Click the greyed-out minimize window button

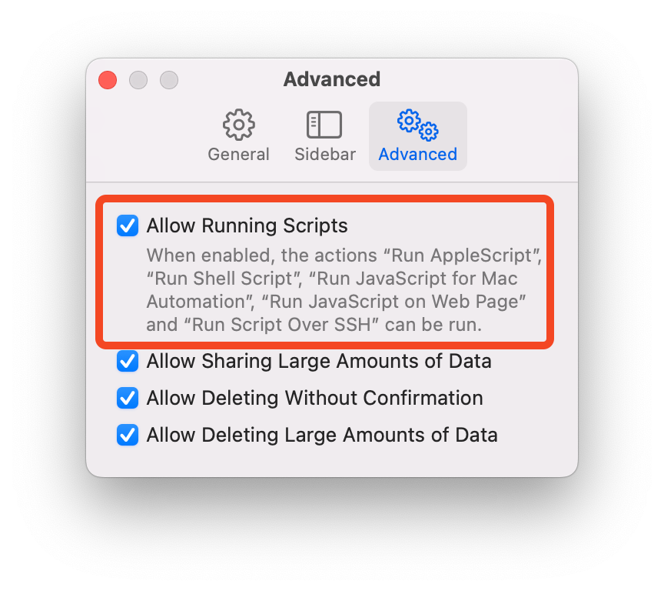[138, 80]
